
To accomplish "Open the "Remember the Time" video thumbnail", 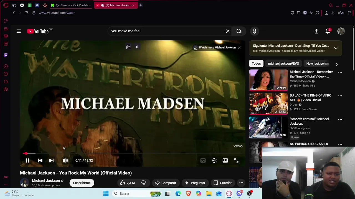I will (x=268, y=80).
